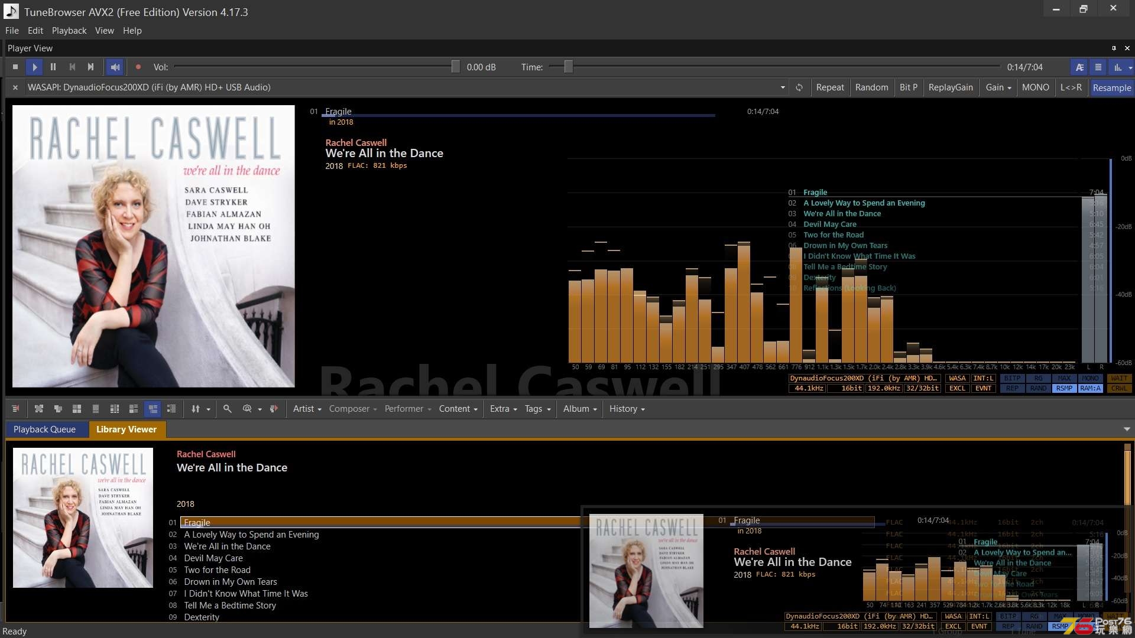Image resolution: width=1135 pixels, height=638 pixels.
Task: Click the sort order arrows icon
Action: (x=196, y=409)
